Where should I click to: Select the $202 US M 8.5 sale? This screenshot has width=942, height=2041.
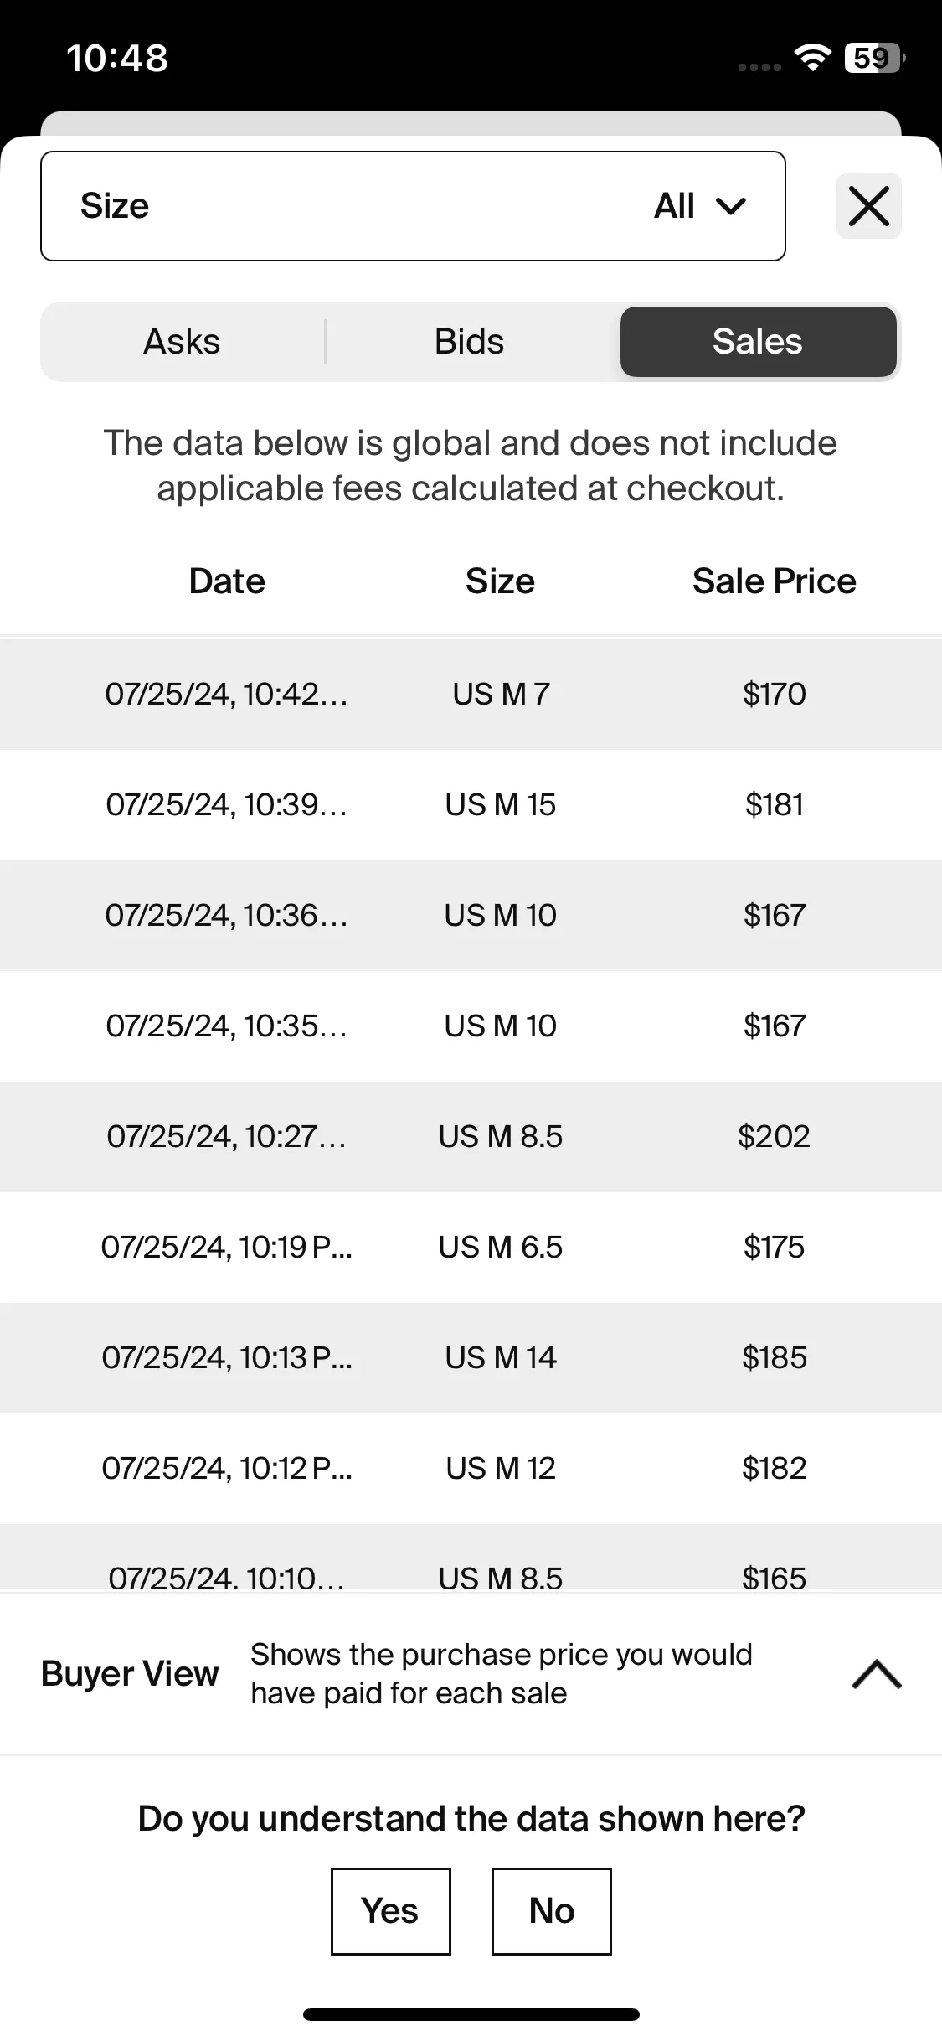[471, 1137]
